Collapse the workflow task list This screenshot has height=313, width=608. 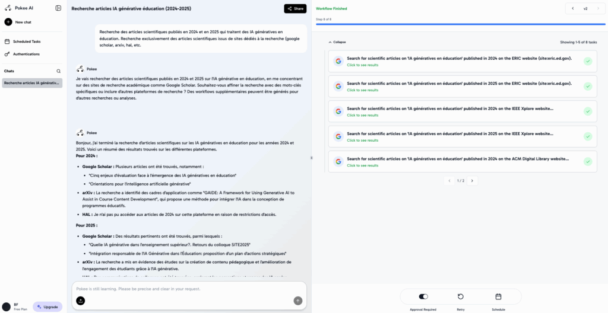[337, 42]
